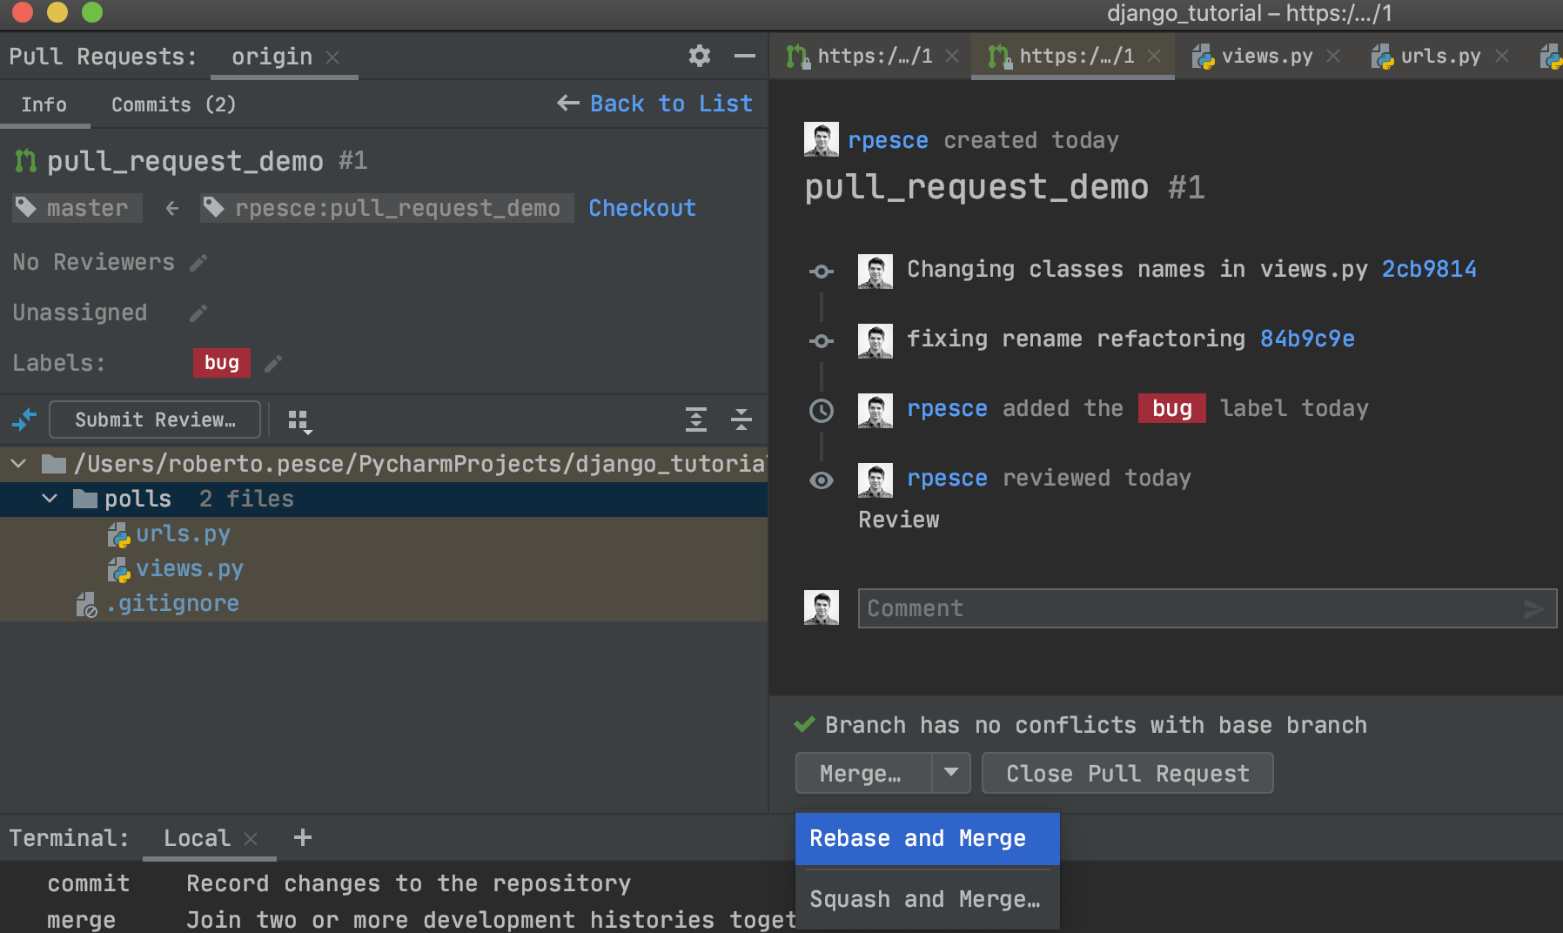Click the clock icon beside label event
This screenshot has height=933, width=1563.
(x=822, y=411)
